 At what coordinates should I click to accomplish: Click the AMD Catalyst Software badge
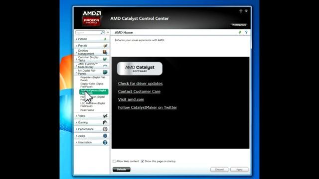(140, 69)
